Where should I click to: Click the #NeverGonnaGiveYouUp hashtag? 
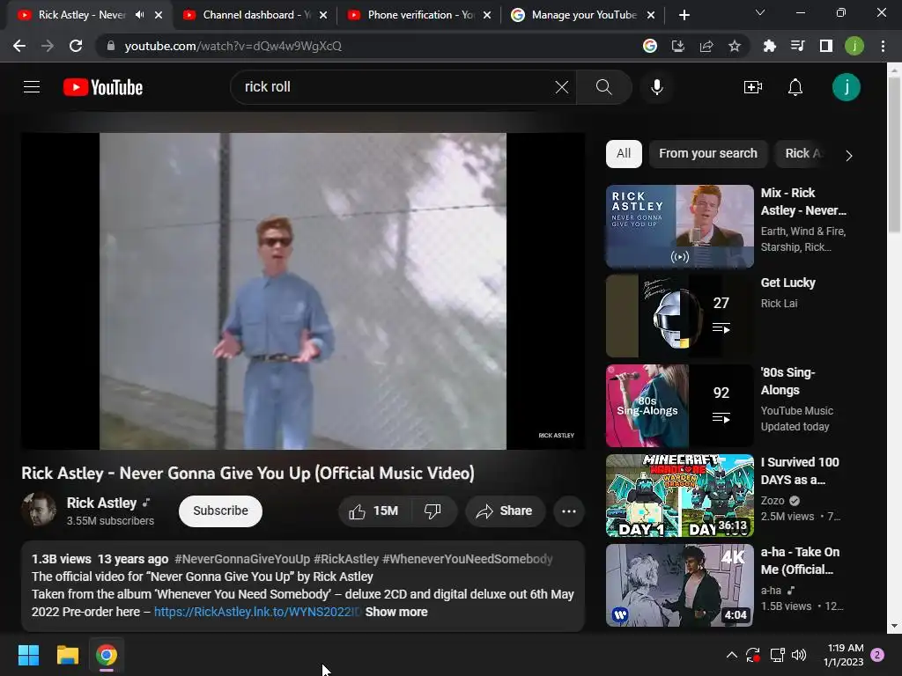[242, 559]
